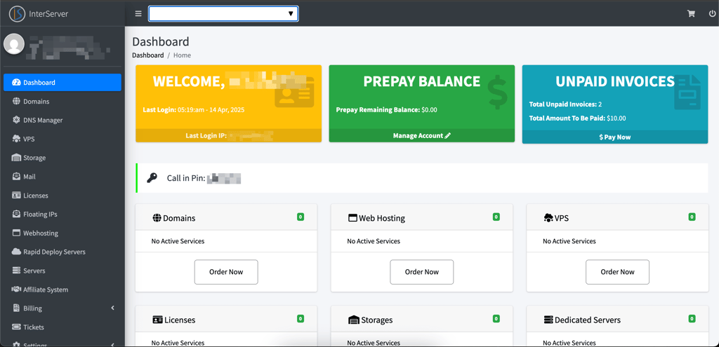The image size is (719, 347).
Task: Open the shopping cart icon
Action: [691, 14]
